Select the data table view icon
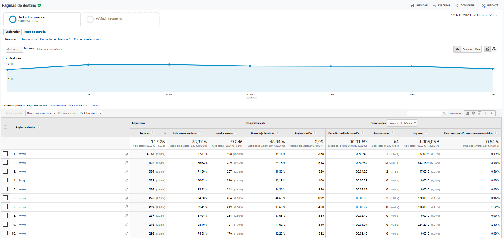This screenshot has height=239, width=504. [467, 113]
